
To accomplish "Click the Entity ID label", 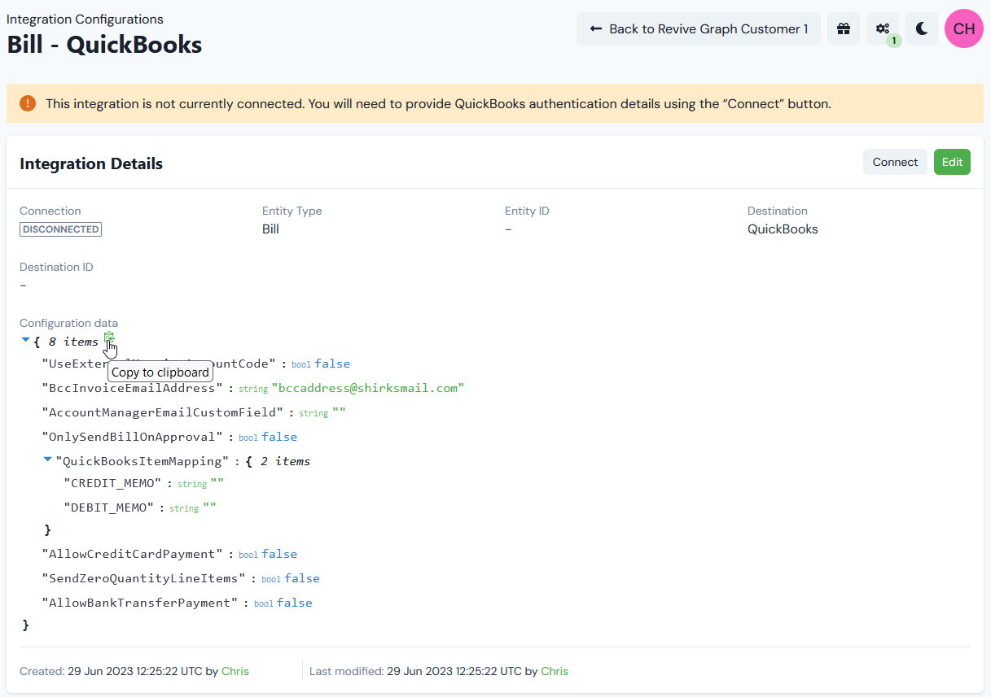I will pos(527,211).
